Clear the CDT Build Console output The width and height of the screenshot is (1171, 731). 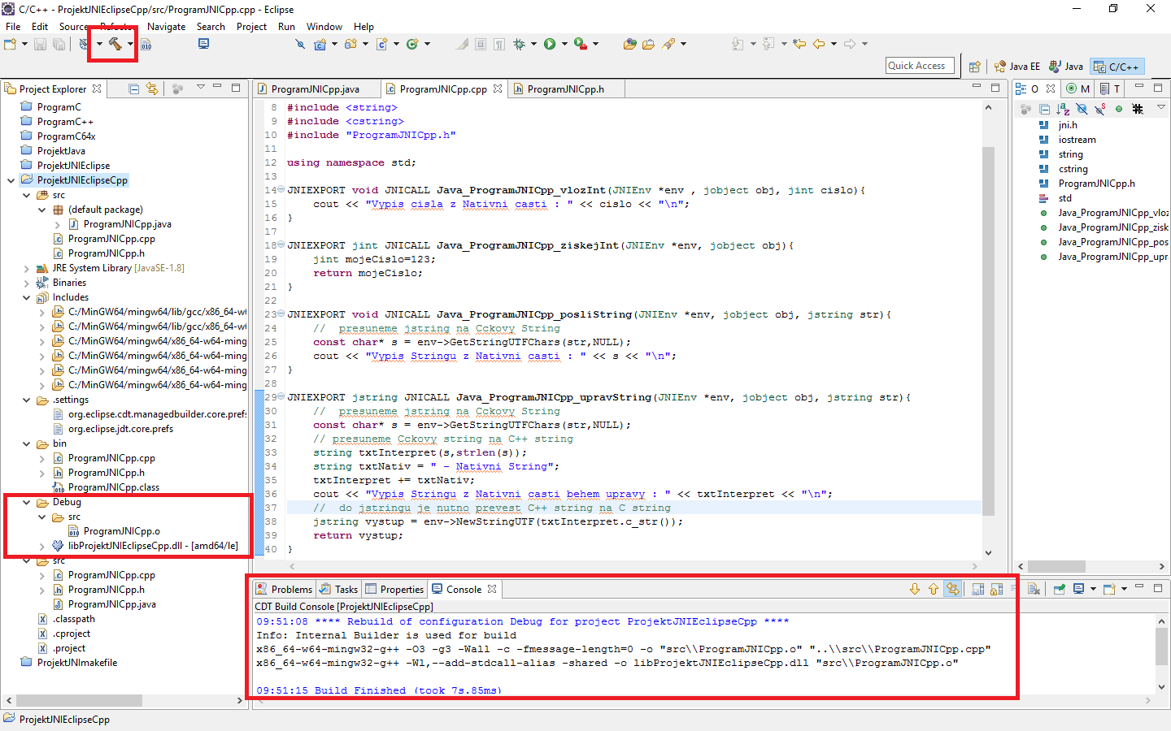[1032, 589]
